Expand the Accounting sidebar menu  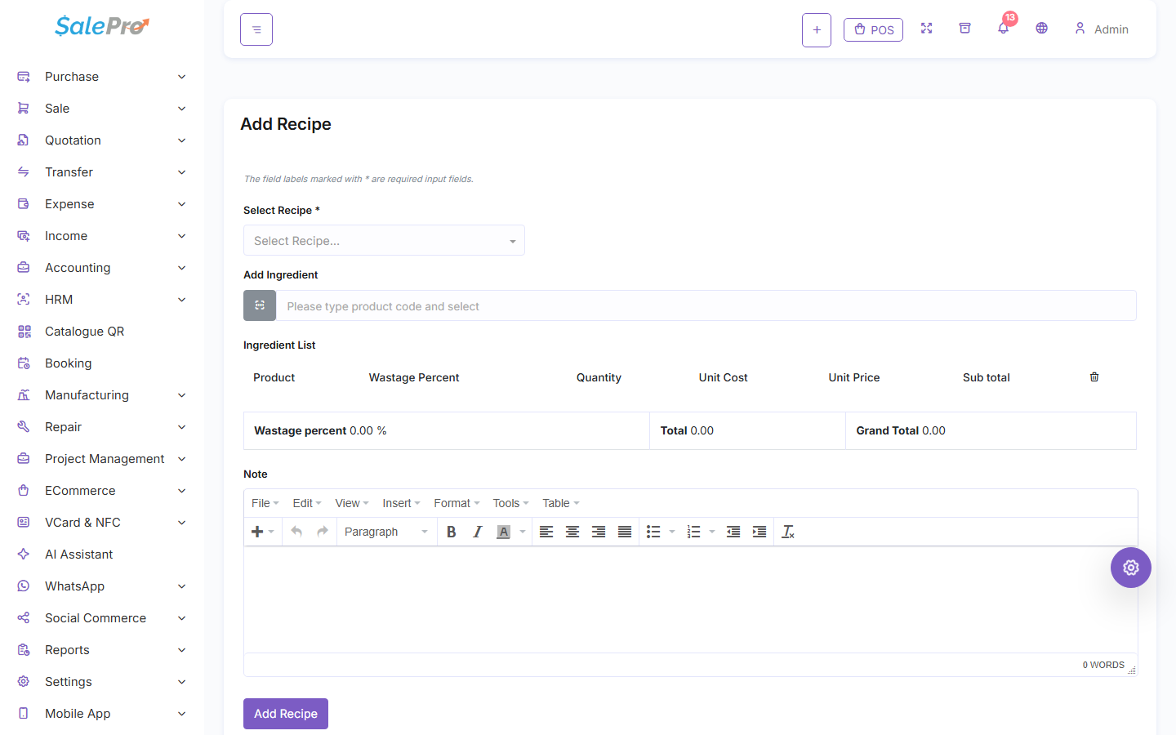pos(101,268)
